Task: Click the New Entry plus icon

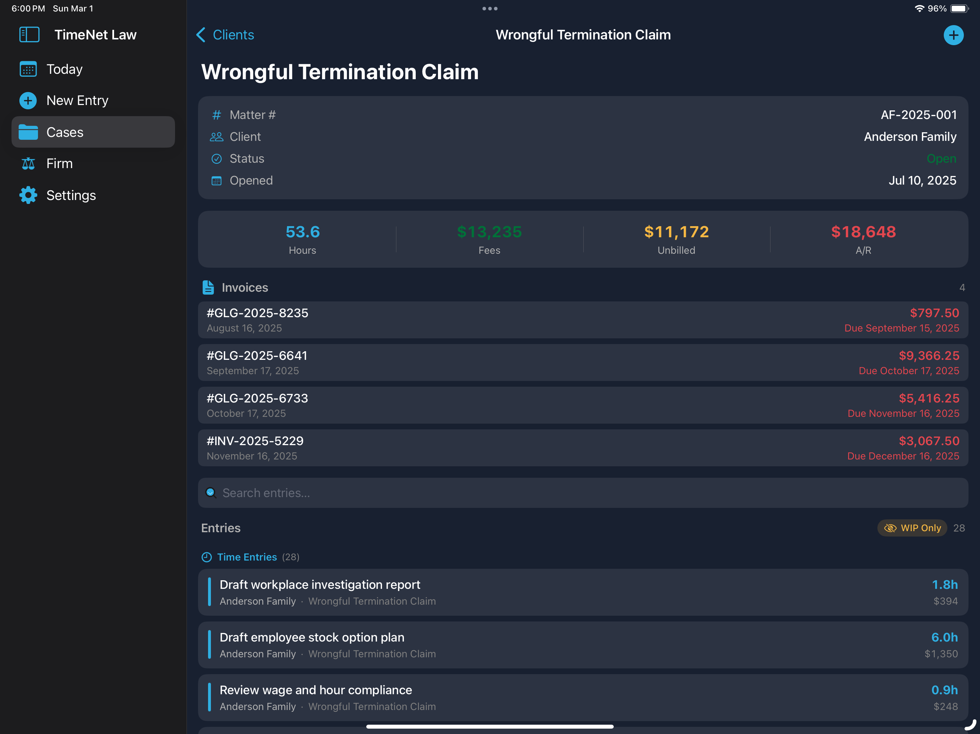Action: point(28,100)
